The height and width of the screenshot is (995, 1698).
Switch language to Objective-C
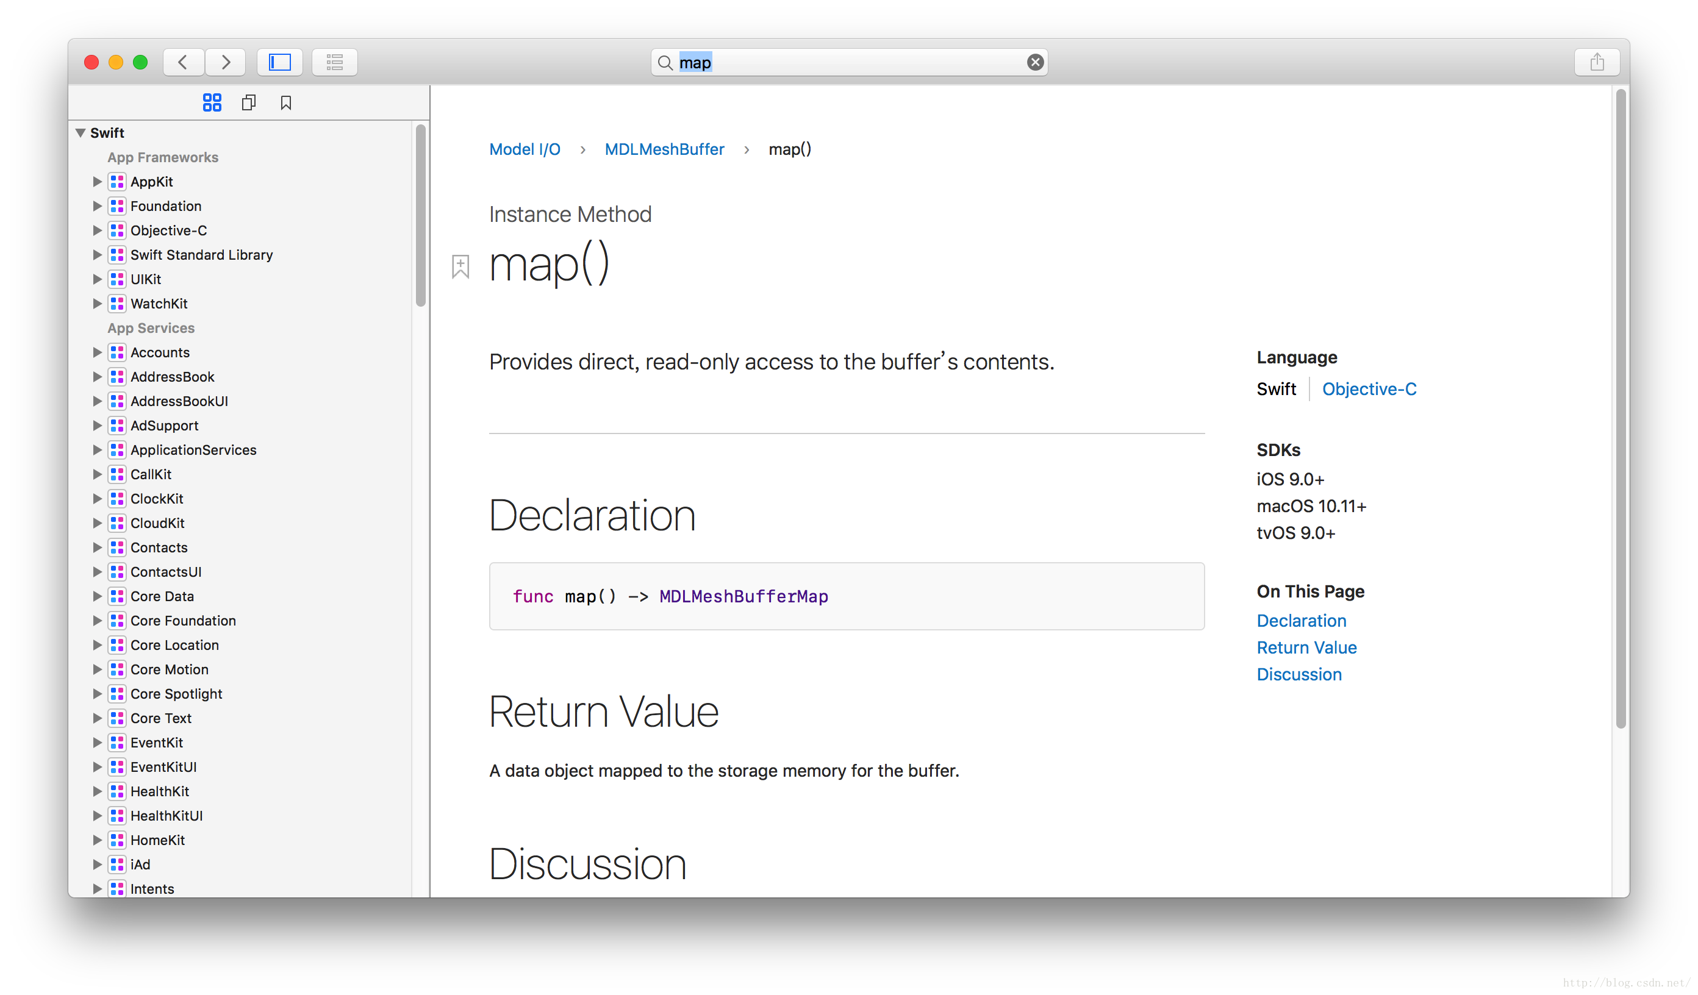coord(1369,389)
